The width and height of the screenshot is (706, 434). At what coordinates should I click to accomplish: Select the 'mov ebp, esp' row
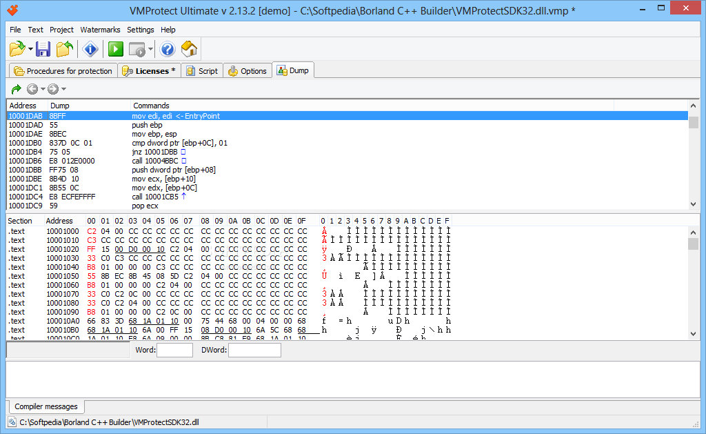[x=347, y=134]
